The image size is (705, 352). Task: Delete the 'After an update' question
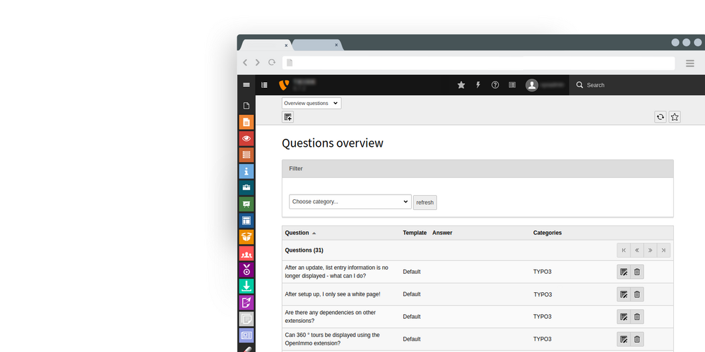pyautogui.click(x=637, y=272)
